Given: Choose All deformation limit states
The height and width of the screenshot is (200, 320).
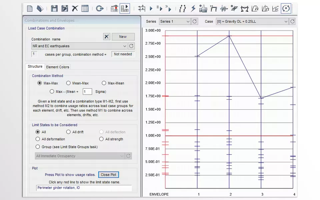Looking at the screenshot, I should 38,139.
